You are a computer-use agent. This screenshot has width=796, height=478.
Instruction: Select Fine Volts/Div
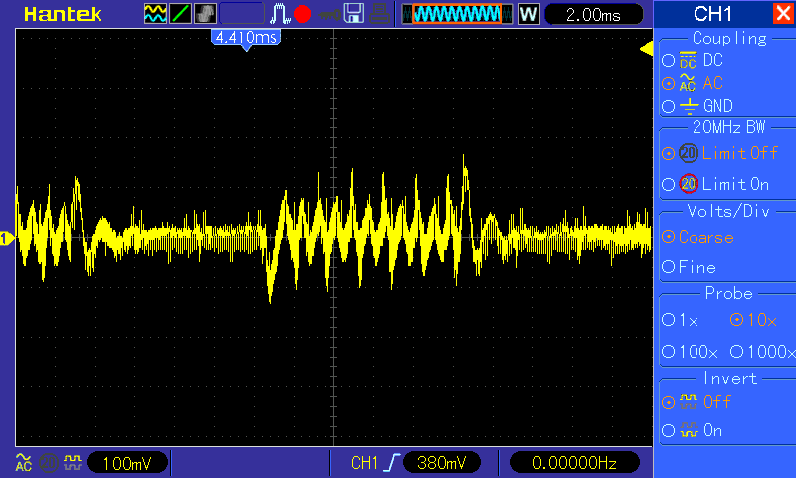(689, 267)
